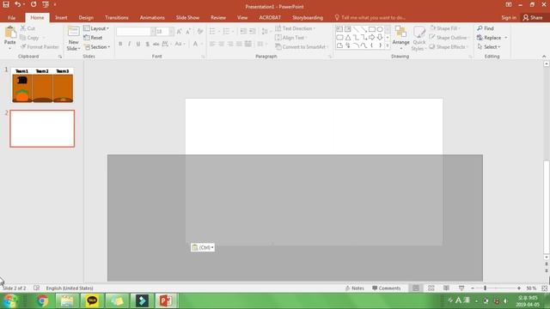Center the text
The image size is (550, 309).
click(x=222, y=44)
